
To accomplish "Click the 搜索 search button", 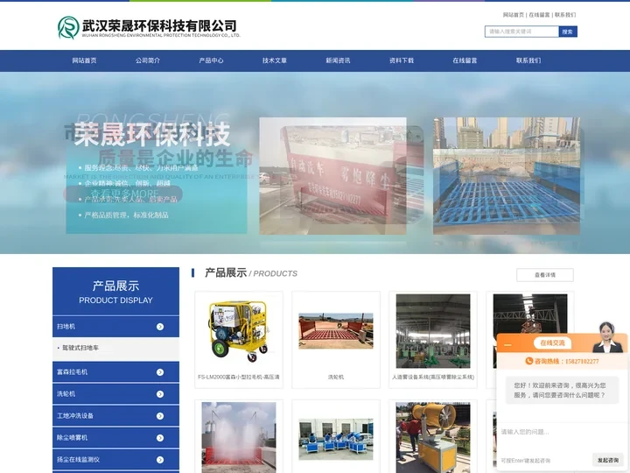I will (568, 32).
